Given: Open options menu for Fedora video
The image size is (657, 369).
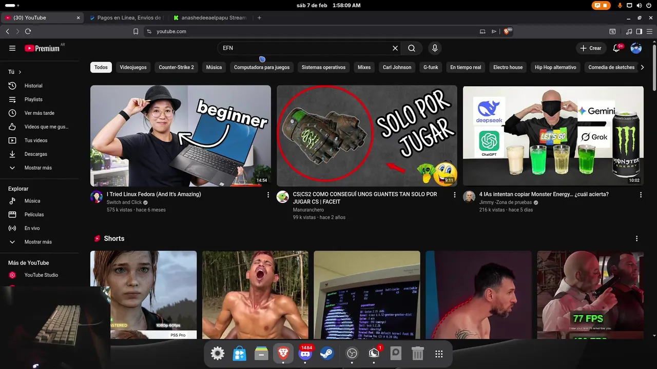Looking at the screenshot, I should tap(268, 195).
